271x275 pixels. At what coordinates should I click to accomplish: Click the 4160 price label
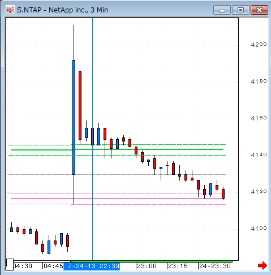(x=259, y=118)
